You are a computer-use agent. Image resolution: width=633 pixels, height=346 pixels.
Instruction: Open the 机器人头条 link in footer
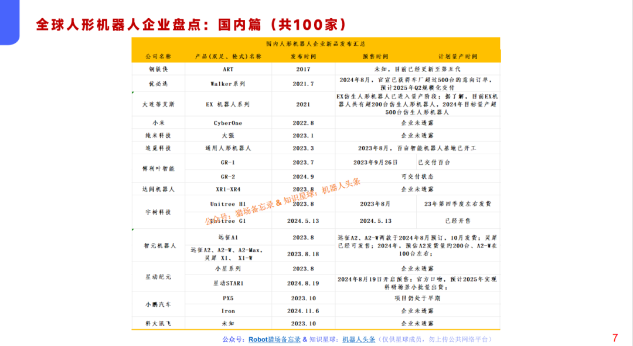pyautogui.click(x=359, y=340)
